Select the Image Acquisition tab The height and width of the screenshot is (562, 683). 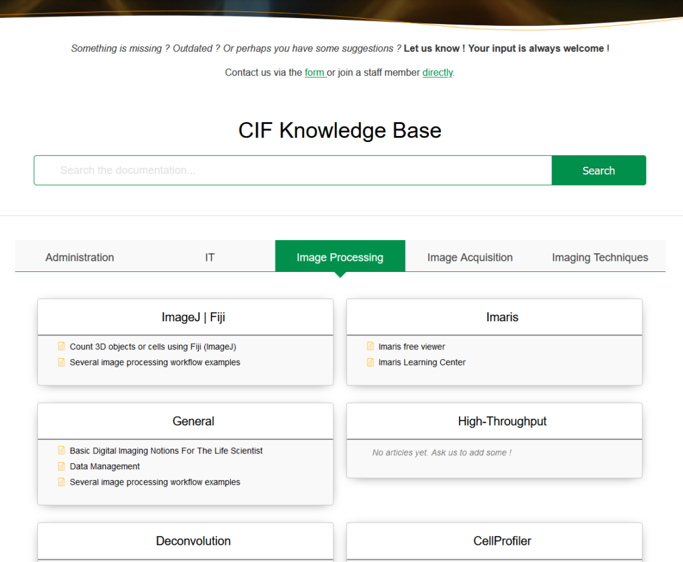pyautogui.click(x=470, y=257)
